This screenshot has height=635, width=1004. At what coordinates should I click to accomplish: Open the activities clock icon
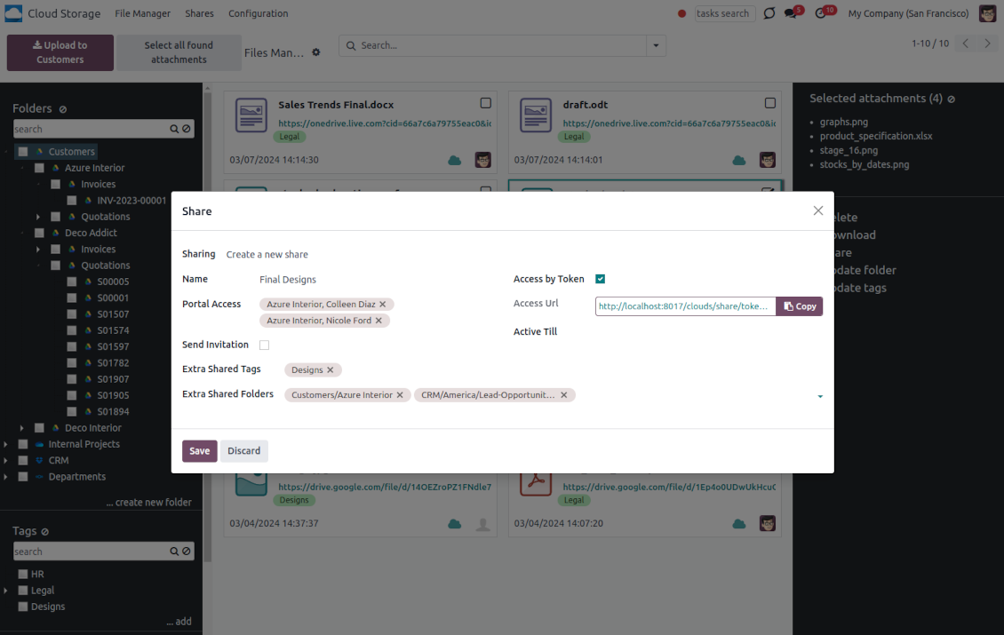pos(822,14)
